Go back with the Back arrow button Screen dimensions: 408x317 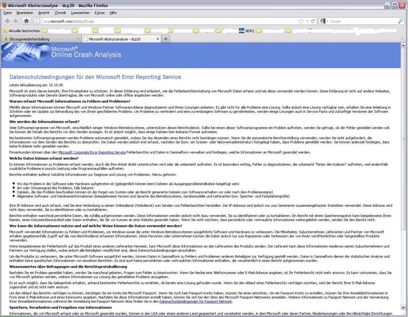click(x=8, y=21)
